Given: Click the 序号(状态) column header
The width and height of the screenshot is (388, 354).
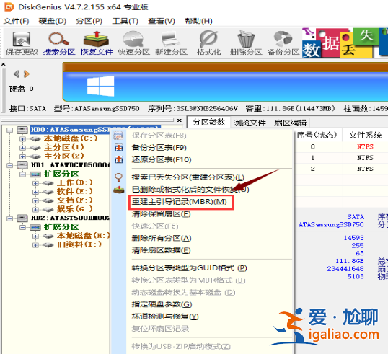Looking at the screenshot, I should 317,135.
